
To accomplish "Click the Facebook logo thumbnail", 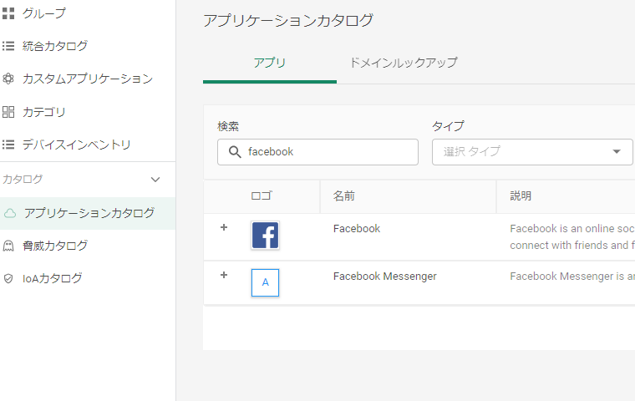I will [x=265, y=236].
